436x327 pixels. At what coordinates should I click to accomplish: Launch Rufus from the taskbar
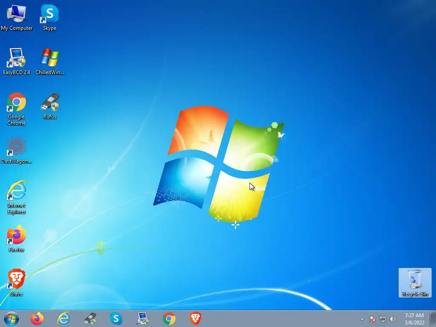tap(90, 318)
